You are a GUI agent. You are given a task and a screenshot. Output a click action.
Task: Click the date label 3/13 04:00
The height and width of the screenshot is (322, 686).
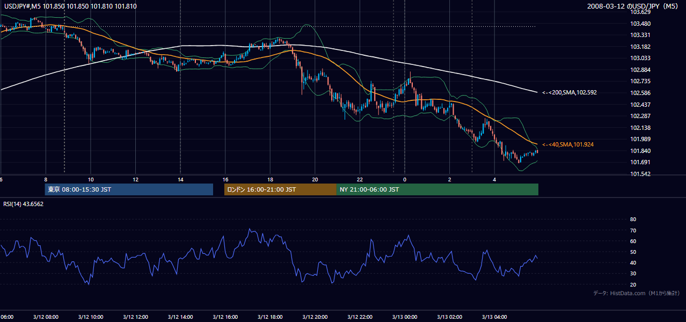pyautogui.click(x=494, y=317)
